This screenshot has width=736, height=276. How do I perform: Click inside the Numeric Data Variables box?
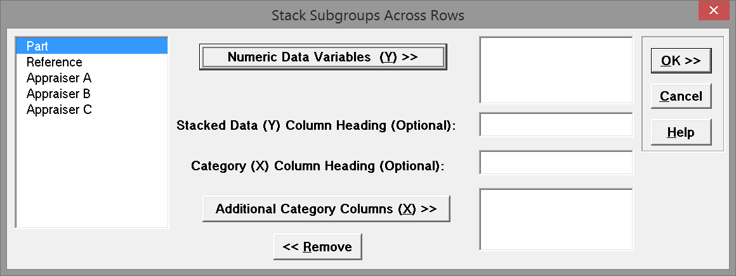click(x=556, y=70)
